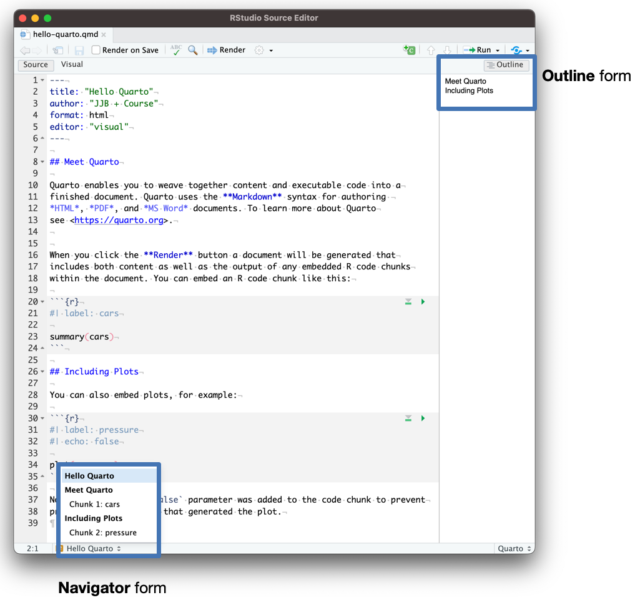Click the save document floppy icon
The height and width of the screenshot is (600, 635).
[79, 51]
